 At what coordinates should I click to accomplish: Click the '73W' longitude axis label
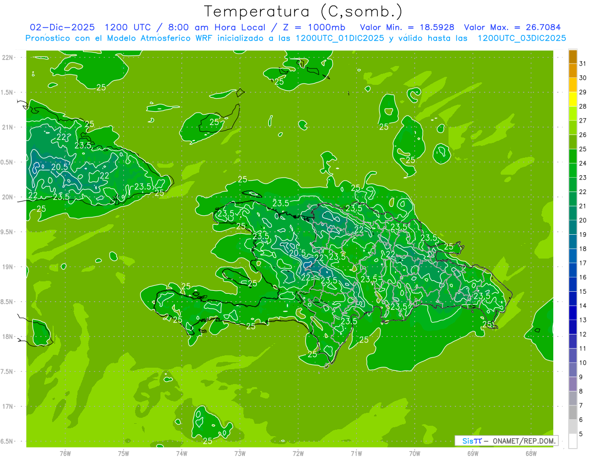tap(240, 453)
